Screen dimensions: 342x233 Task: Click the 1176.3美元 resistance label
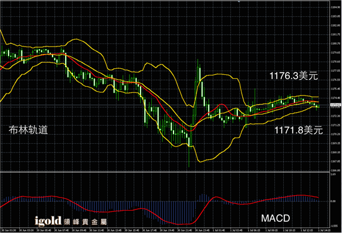294,76
